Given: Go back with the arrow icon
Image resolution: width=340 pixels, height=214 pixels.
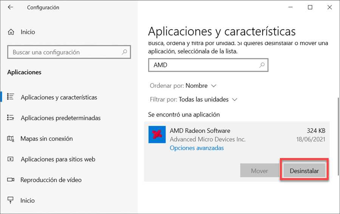Looking at the screenshot, I should click(x=11, y=7).
